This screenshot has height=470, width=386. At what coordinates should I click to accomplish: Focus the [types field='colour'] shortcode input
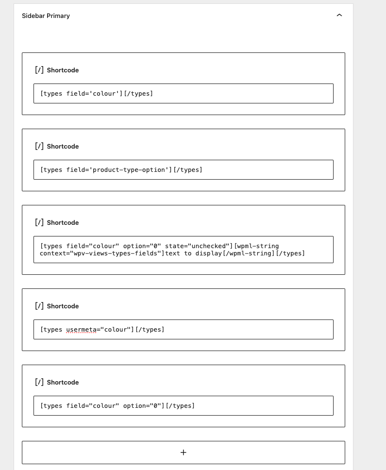tap(184, 93)
